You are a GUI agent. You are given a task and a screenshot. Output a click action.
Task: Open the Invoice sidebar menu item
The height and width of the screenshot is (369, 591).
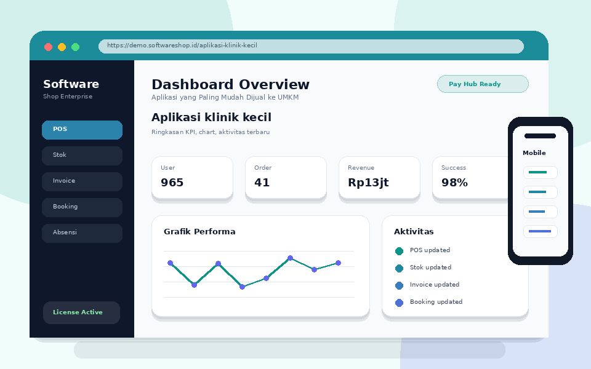point(82,181)
